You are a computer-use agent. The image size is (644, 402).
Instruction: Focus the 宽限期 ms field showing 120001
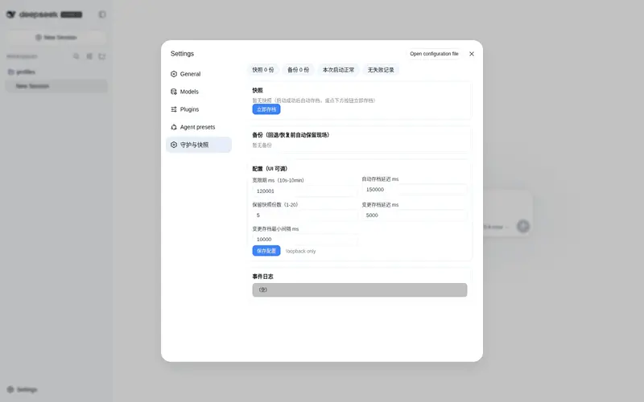(x=305, y=191)
